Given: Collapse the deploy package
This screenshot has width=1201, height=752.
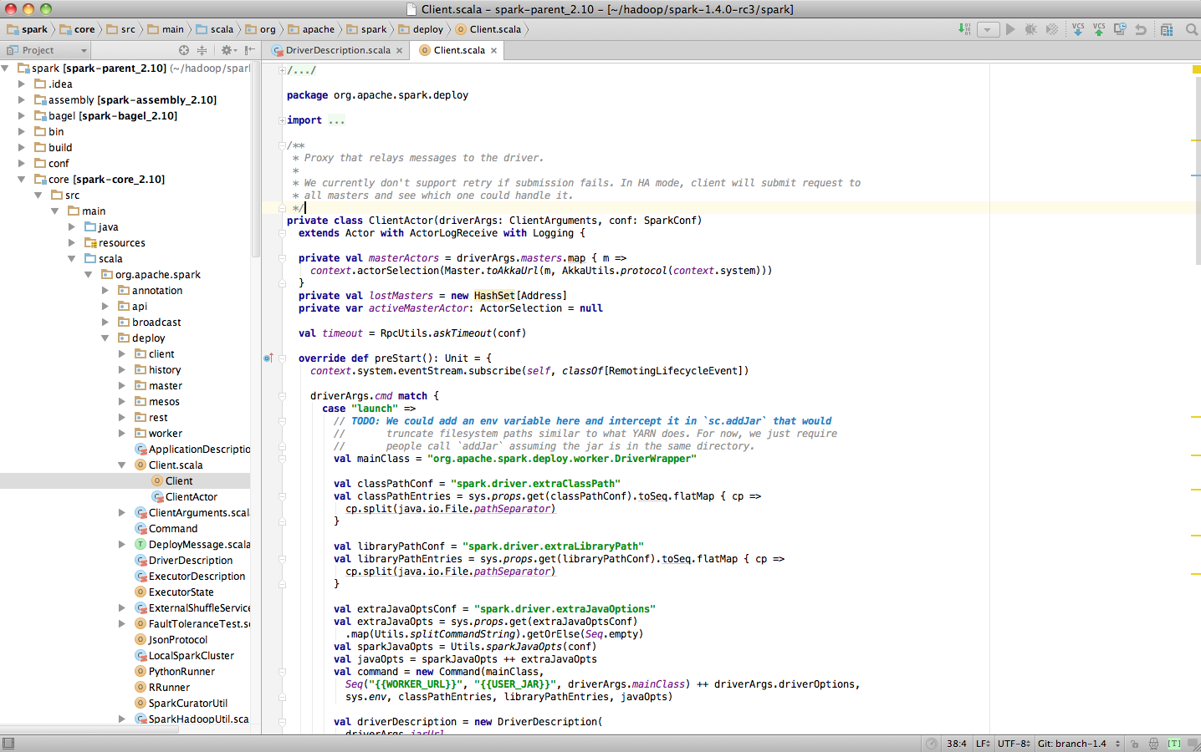Looking at the screenshot, I should pos(105,338).
